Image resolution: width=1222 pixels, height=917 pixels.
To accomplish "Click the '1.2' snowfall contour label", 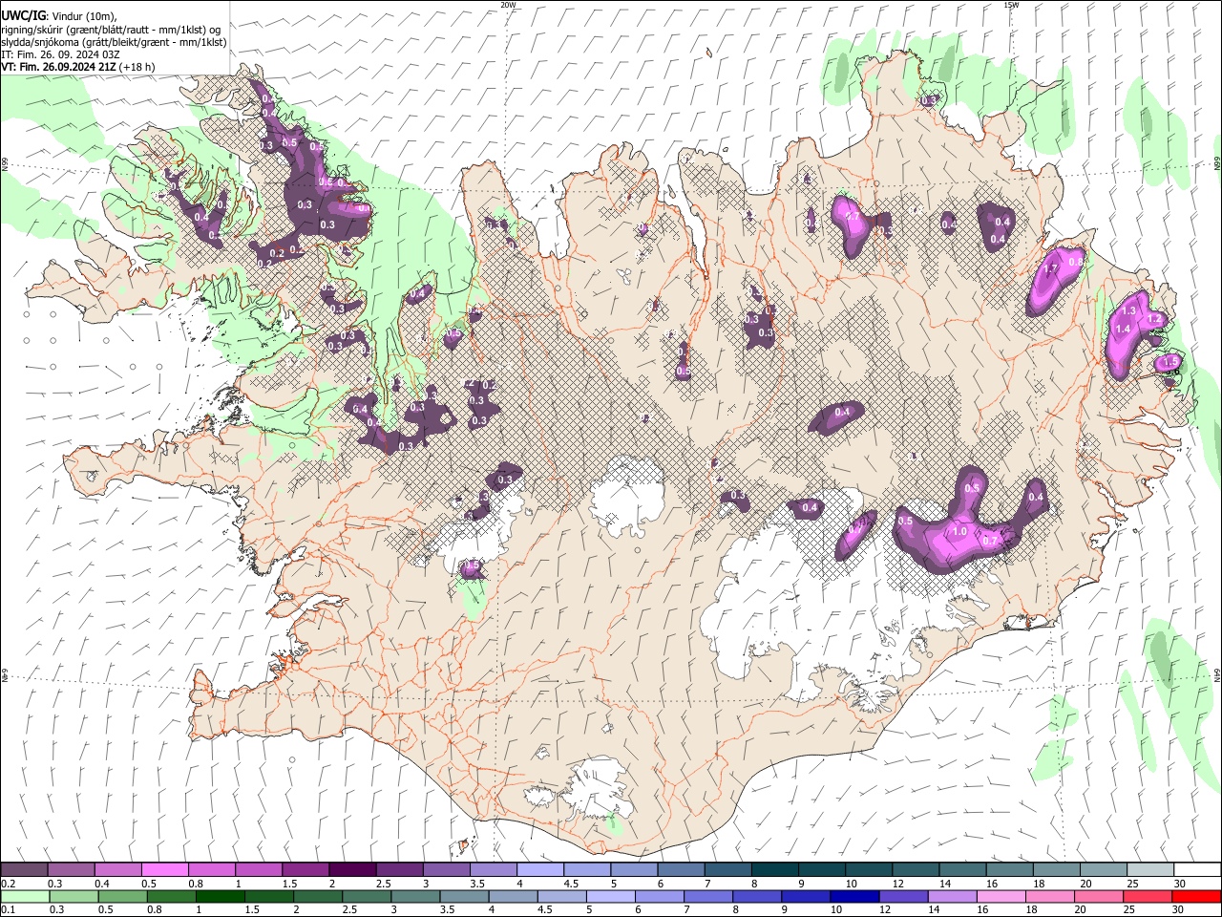I will [x=1154, y=319].
